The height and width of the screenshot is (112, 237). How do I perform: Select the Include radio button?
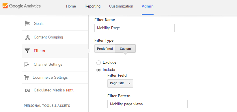[x=98, y=70]
